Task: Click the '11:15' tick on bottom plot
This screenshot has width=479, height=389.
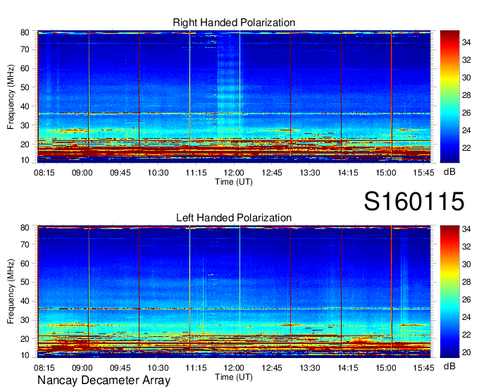Action: tap(196, 368)
